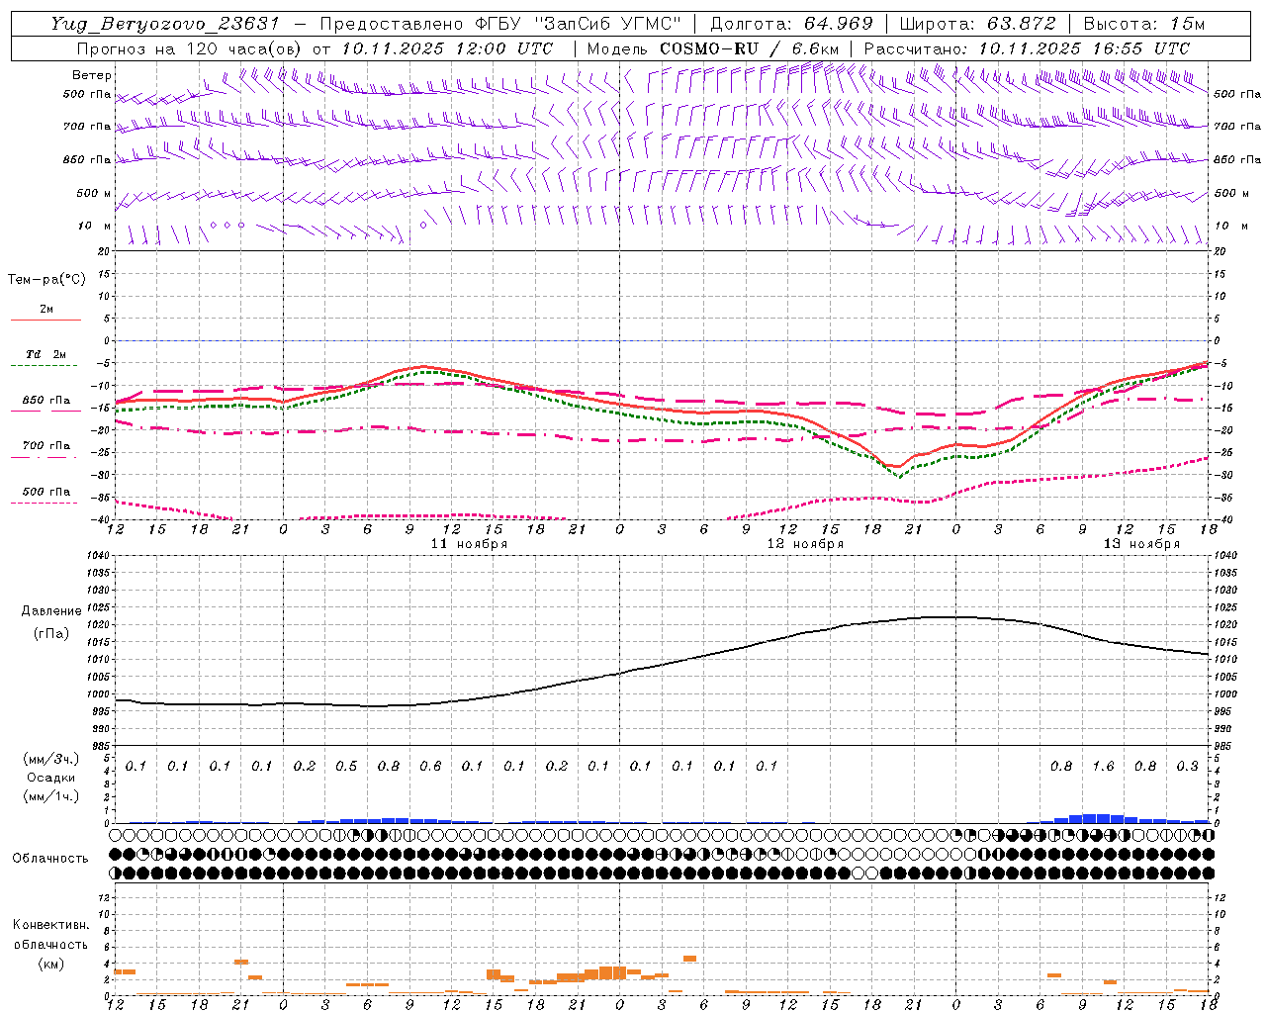Image resolution: width=1266 pixels, height=1013 pixels.
Task: Select the left-side 500 м wind level label
Action: [94, 193]
